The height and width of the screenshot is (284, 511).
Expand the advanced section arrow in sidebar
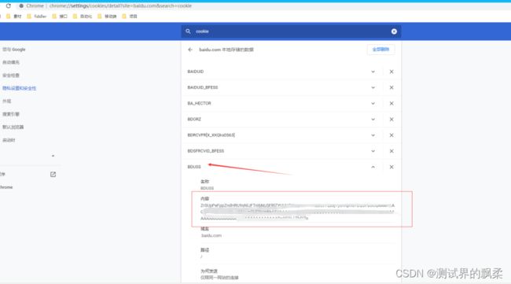point(53,156)
